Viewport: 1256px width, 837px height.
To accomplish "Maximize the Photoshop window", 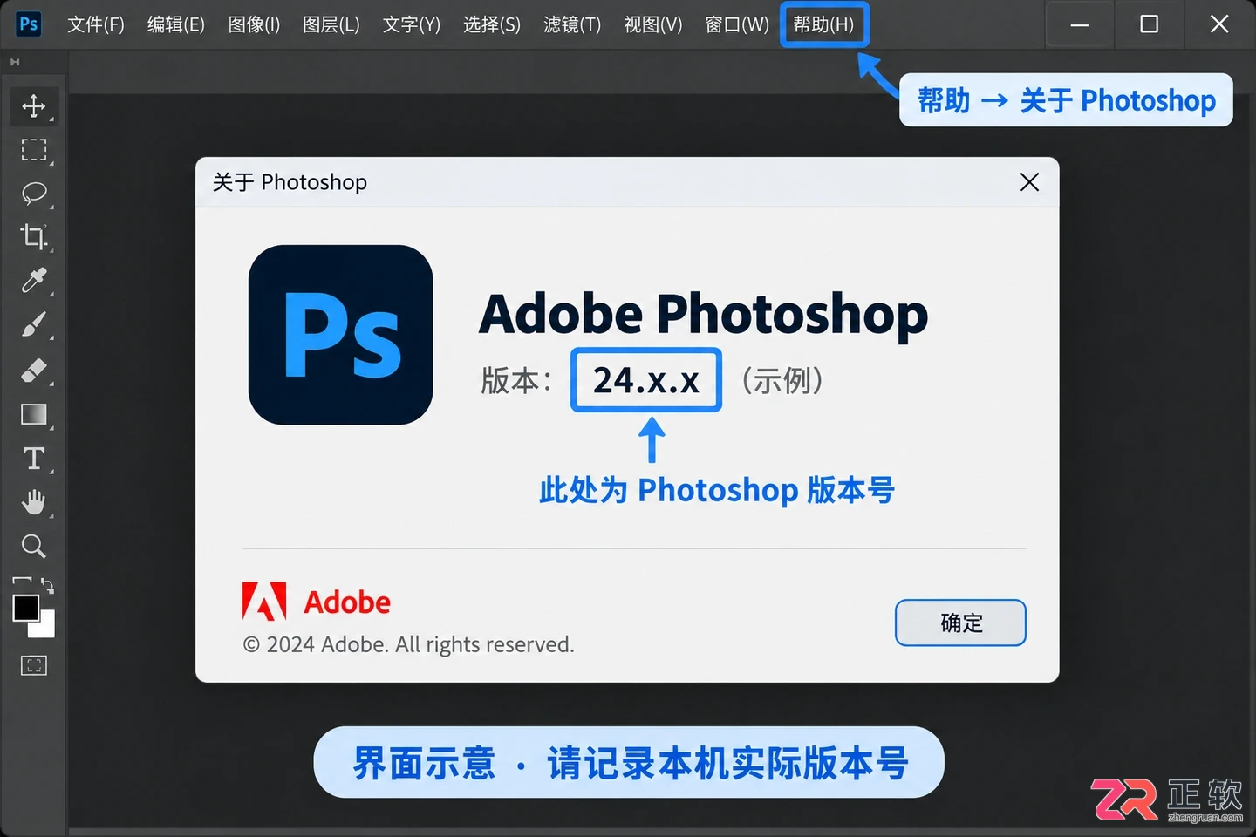I will [x=1150, y=24].
